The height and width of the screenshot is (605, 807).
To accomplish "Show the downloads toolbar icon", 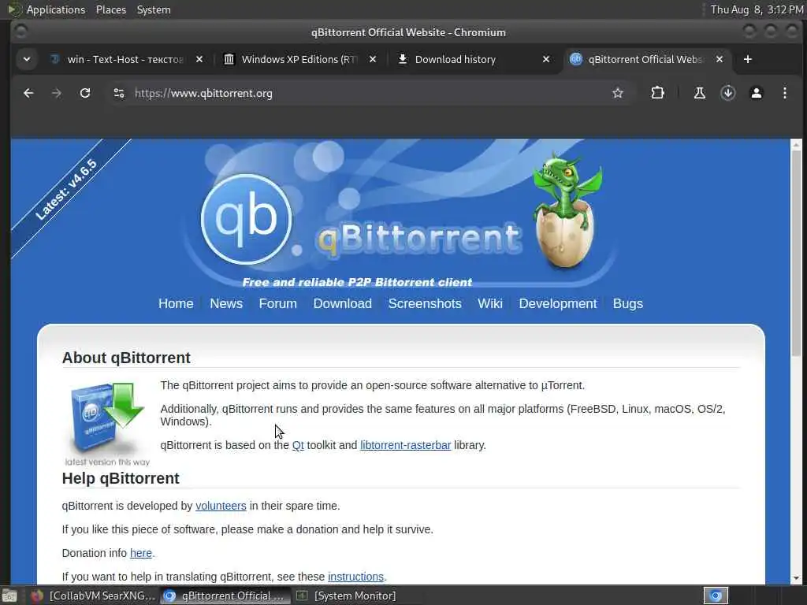I will 727,93.
